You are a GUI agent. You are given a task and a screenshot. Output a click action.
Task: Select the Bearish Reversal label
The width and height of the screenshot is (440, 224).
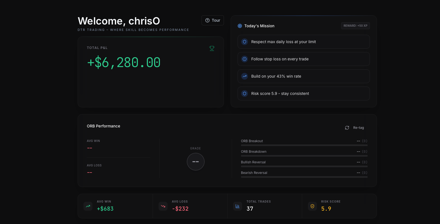[254, 173]
